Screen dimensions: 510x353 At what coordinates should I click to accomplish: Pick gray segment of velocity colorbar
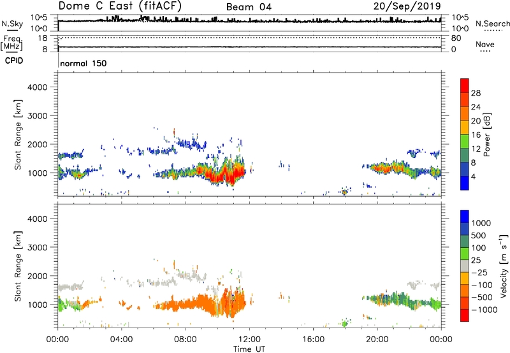pyautogui.click(x=465, y=266)
